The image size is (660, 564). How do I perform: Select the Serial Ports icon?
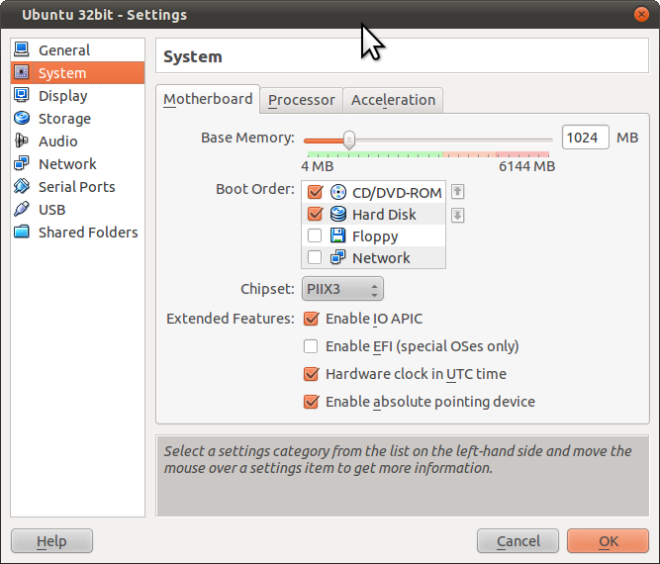(x=21, y=187)
